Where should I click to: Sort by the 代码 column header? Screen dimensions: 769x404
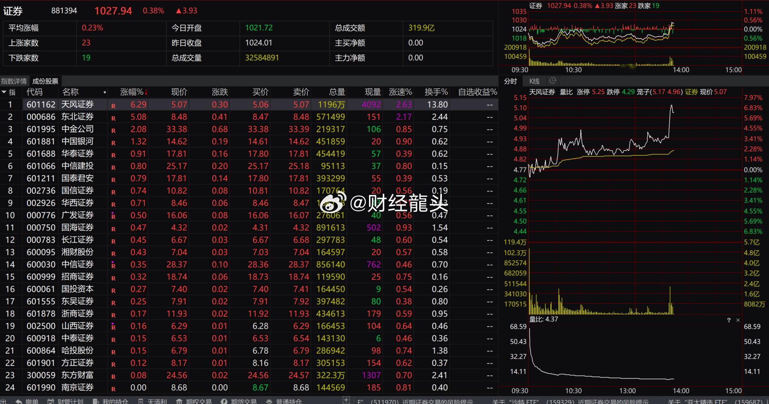tap(35, 92)
